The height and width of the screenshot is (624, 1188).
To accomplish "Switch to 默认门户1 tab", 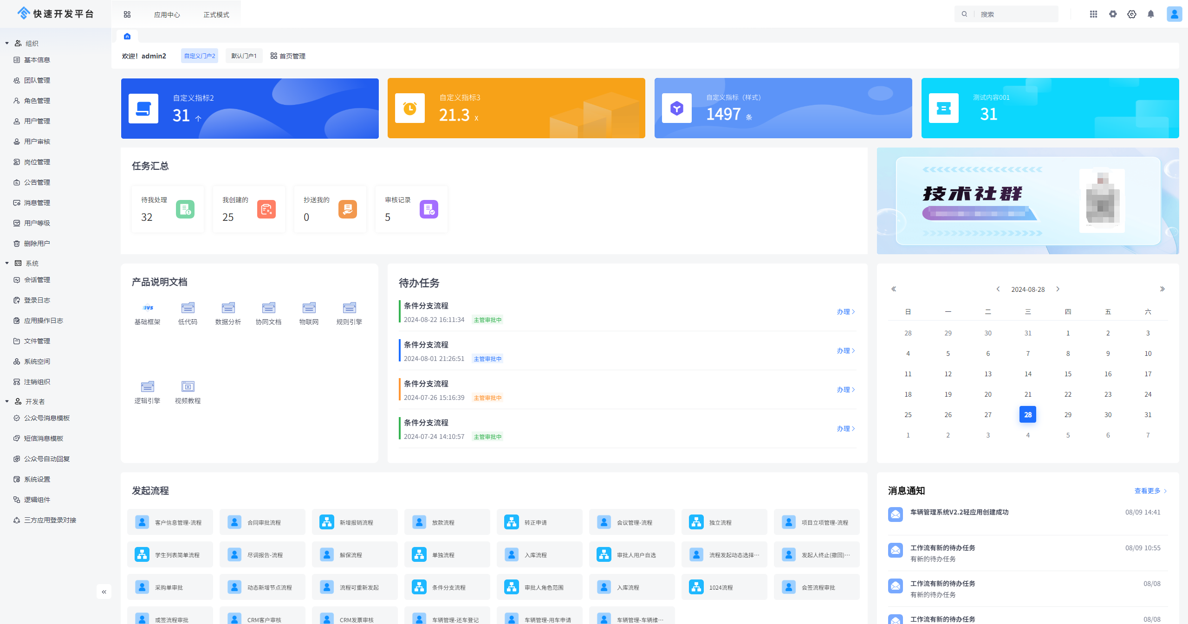I will (x=244, y=56).
